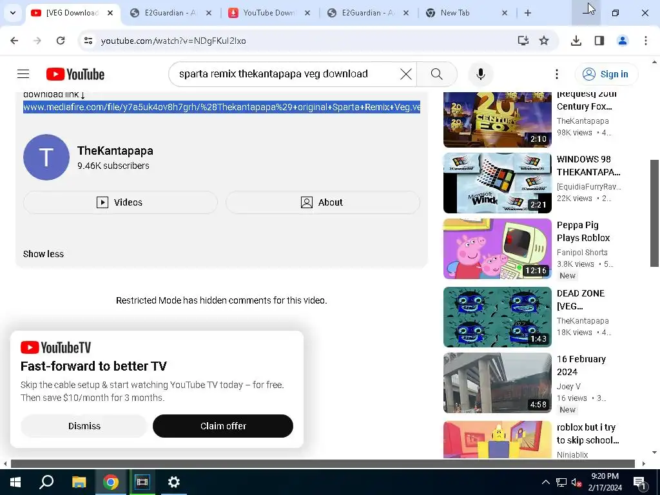The image size is (660, 495).
Task: Click TheKantapapa channel name
Action: (115, 151)
